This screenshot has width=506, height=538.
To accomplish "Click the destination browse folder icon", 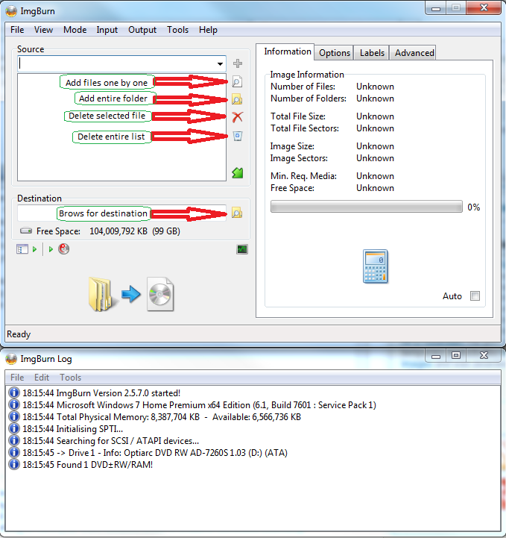I will [x=237, y=213].
